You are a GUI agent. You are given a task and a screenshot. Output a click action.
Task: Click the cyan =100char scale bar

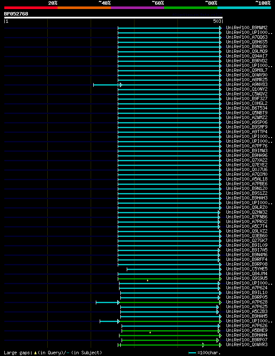pos(192,353)
